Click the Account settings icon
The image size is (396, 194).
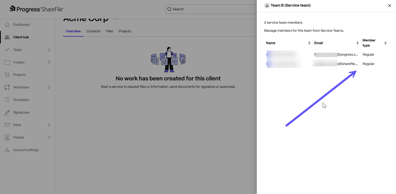click(x=7, y=150)
